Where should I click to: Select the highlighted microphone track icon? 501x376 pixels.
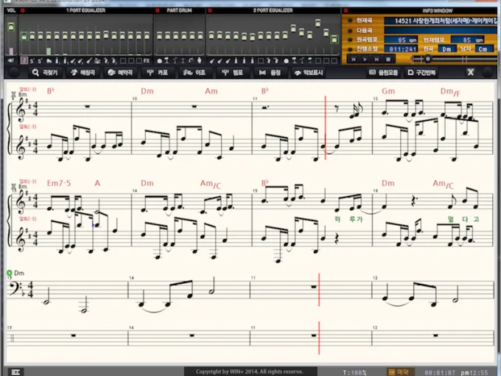pos(24,60)
